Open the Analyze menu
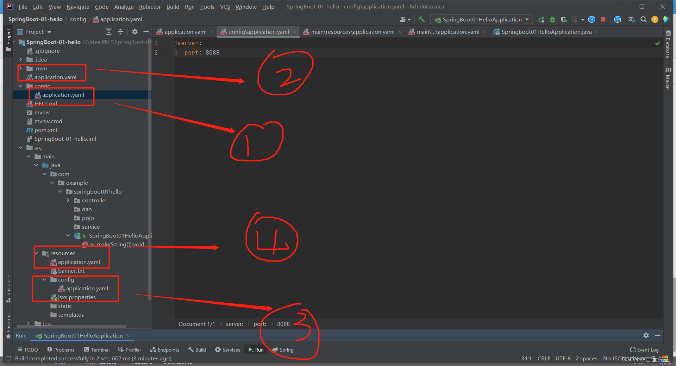 click(x=124, y=7)
